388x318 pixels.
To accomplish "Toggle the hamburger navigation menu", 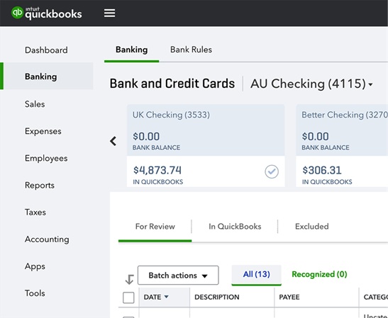I will 109,13.
